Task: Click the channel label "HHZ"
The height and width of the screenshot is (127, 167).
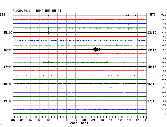Action: 48,11
